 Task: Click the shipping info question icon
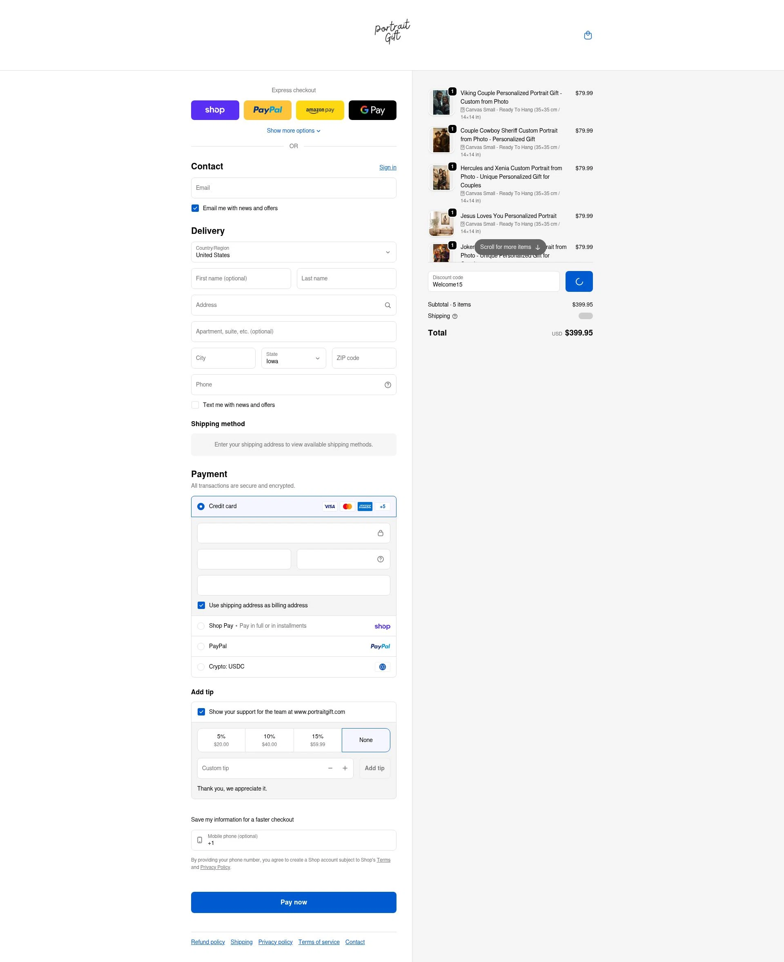click(x=455, y=316)
